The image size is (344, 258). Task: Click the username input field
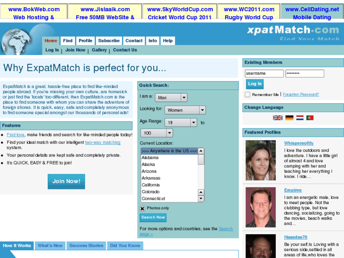(265, 73)
